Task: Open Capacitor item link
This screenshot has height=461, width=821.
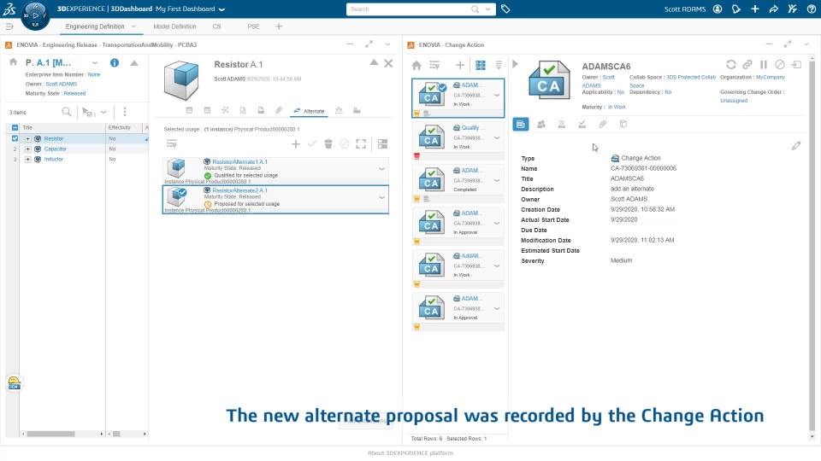Action: coord(55,149)
